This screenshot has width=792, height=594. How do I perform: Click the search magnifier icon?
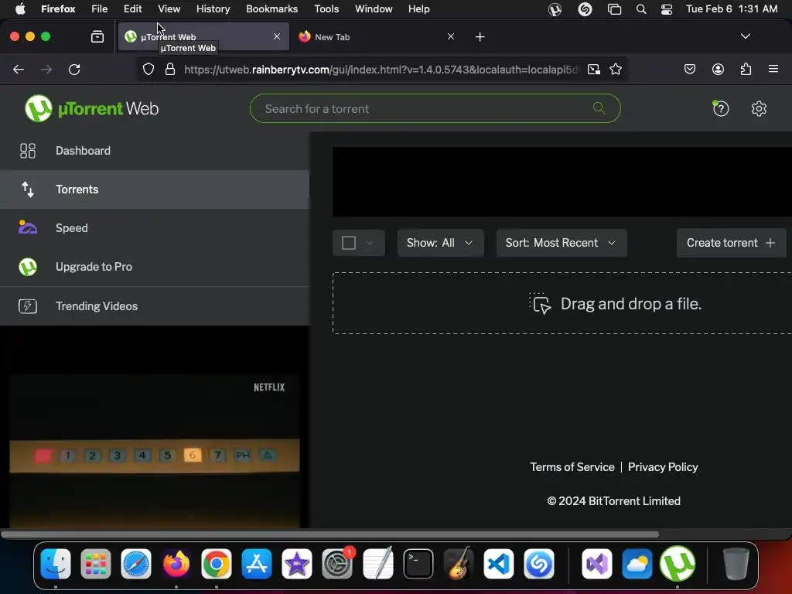599,108
